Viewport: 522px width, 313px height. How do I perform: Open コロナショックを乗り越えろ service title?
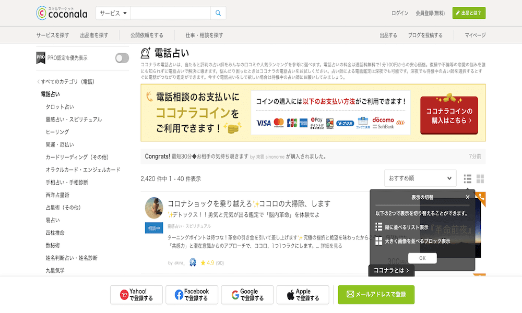click(x=249, y=203)
